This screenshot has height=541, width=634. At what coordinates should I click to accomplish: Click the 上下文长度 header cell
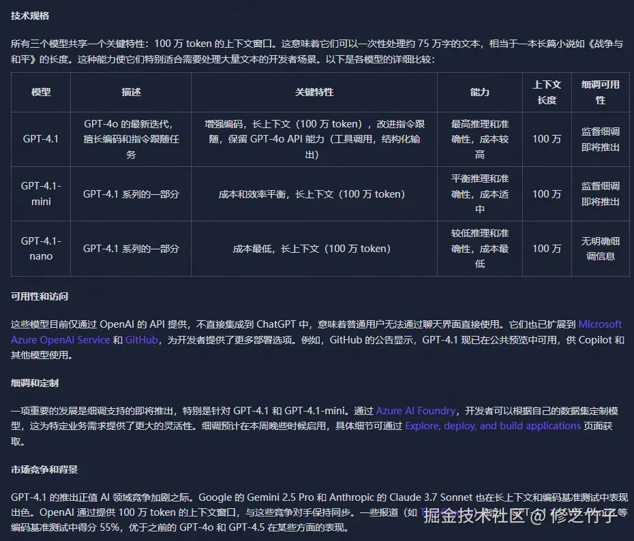click(547, 92)
